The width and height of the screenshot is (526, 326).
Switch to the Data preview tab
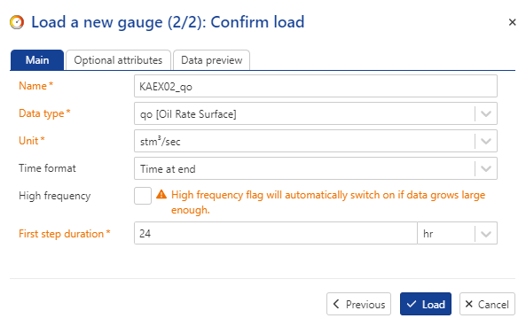coord(211,60)
